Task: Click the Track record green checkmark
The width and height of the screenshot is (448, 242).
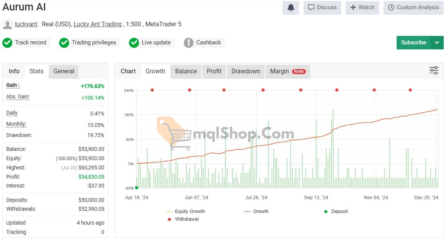Action: pyautogui.click(x=7, y=43)
